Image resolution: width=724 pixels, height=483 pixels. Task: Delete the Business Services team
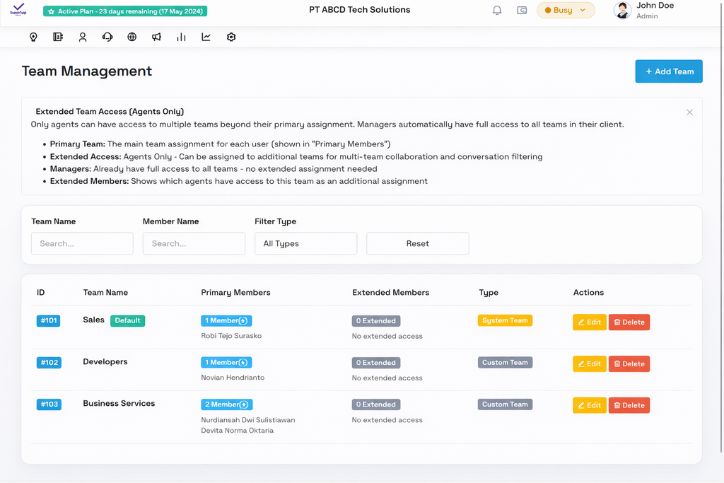629,405
